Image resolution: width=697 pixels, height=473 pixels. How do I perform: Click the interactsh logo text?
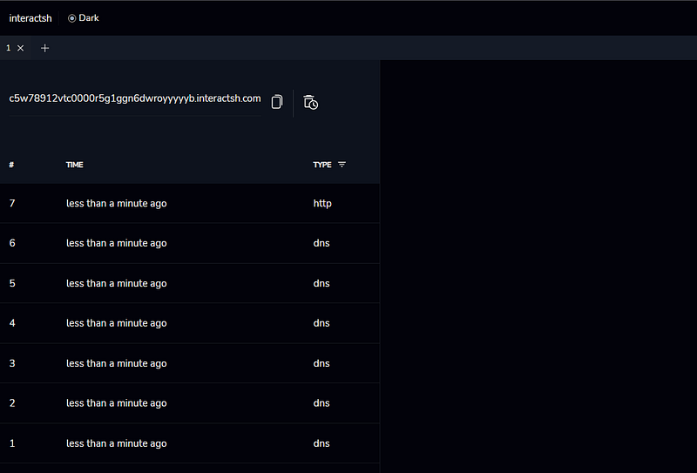point(30,18)
